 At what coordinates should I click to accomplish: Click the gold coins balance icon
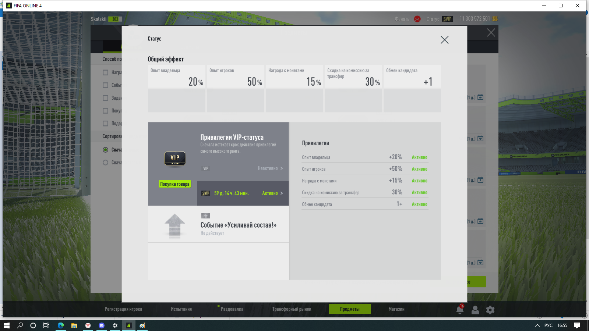pyautogui.click(x=495, y=19)
